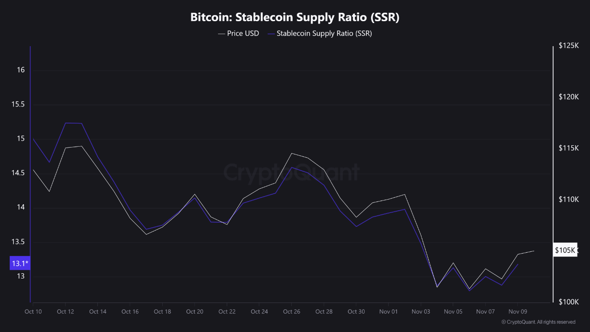Click the $125K right axis label

(x=568, y=46)
